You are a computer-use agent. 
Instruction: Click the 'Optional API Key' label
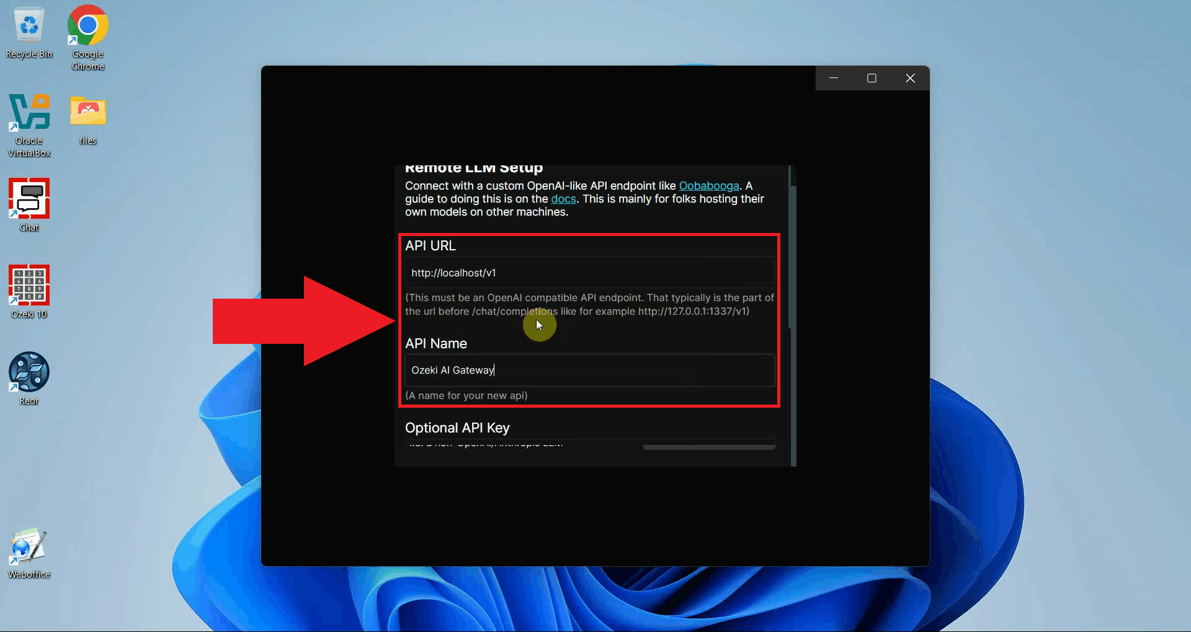[457, 428]
